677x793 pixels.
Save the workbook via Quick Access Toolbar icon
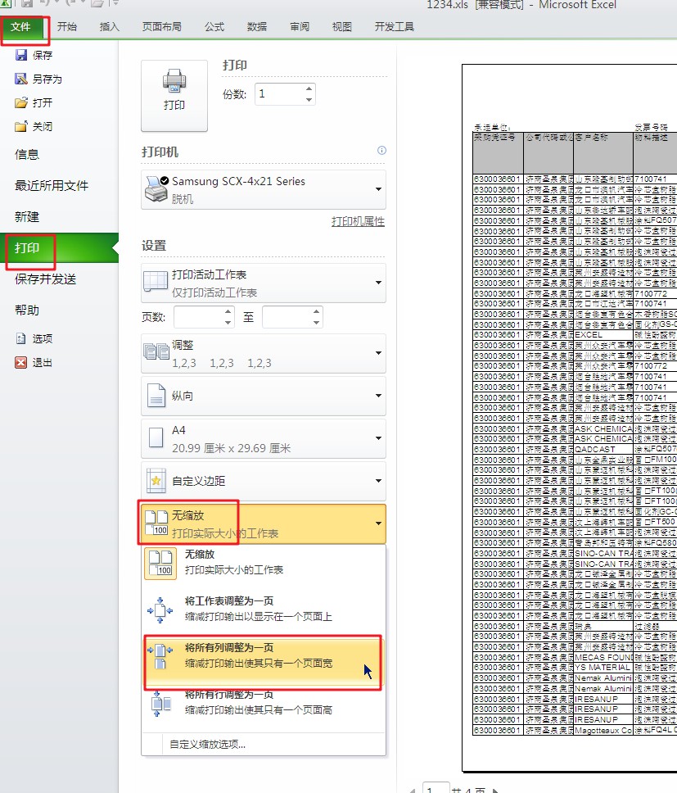tap(27, 5)
